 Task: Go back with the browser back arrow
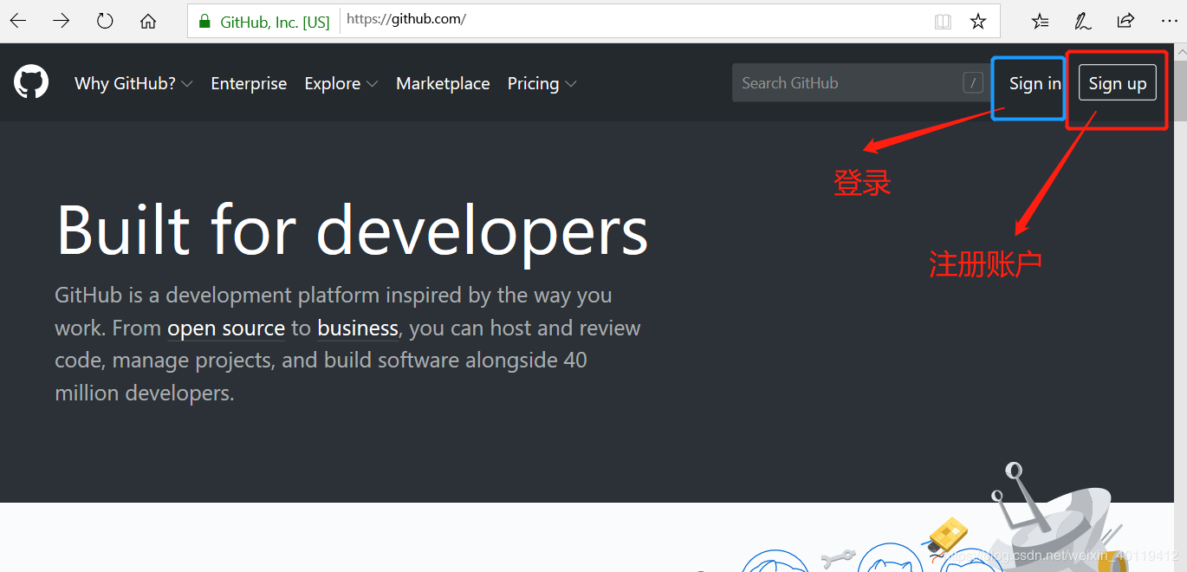[18, 21]
